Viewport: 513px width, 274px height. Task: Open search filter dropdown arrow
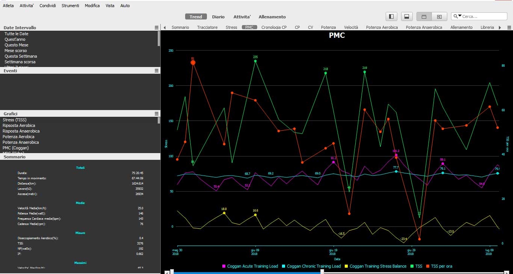[460, 16]
